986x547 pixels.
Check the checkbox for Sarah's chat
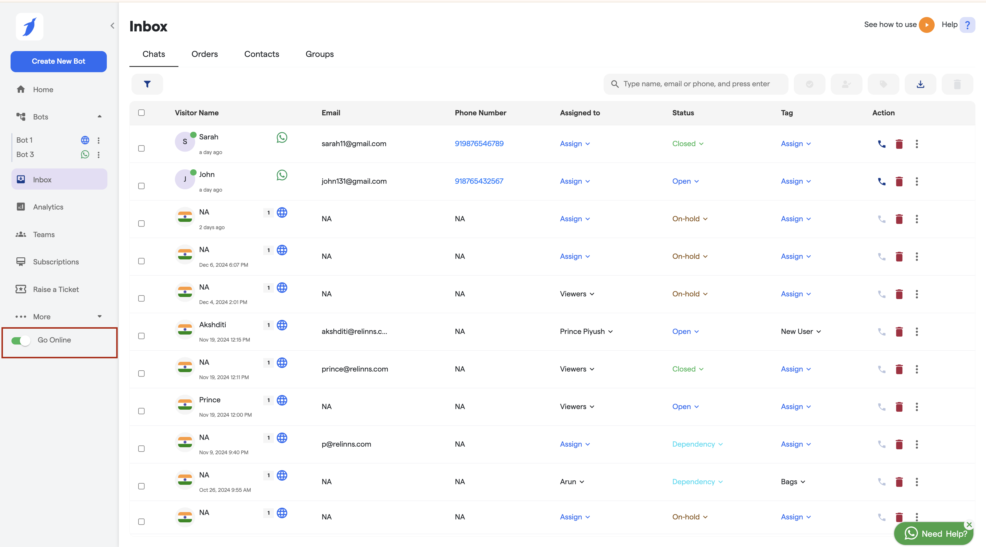tap(141, 148)
